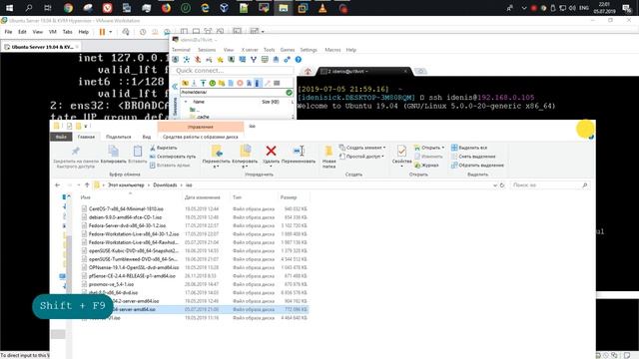Switch to Explorer Share ribbon tab
The image size is (639, 359).
coord(118,137)
